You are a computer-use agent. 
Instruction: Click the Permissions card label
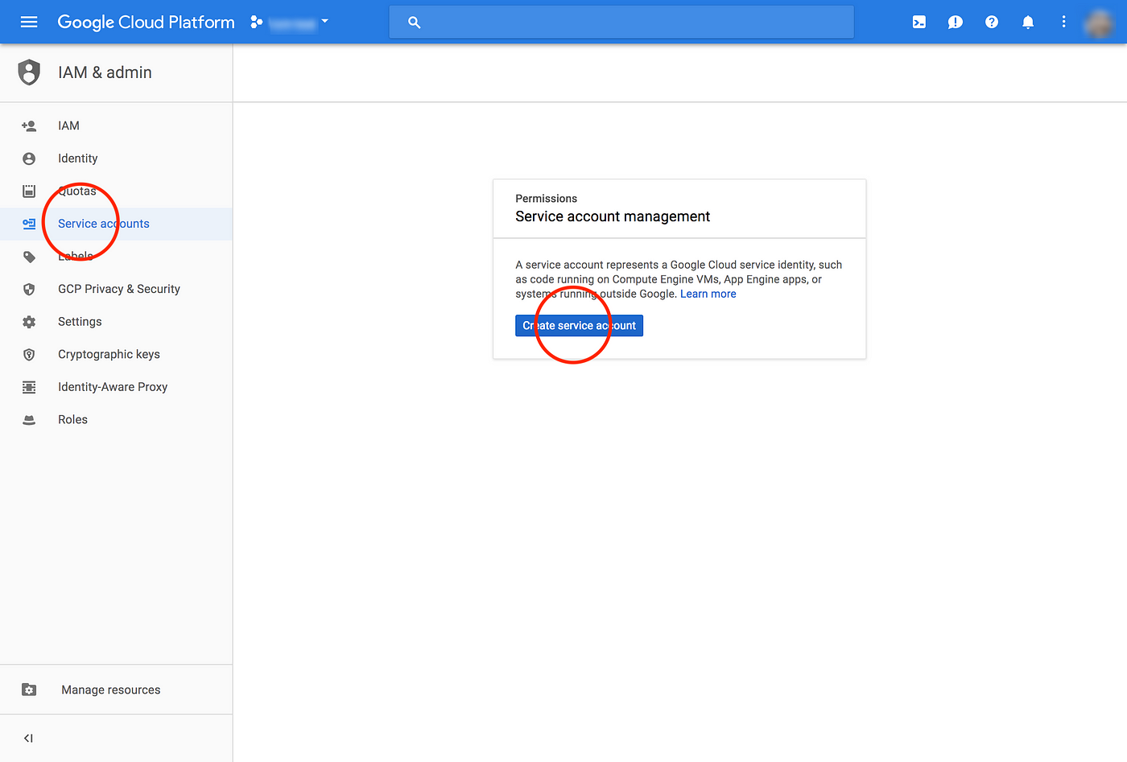coord(547,199)
